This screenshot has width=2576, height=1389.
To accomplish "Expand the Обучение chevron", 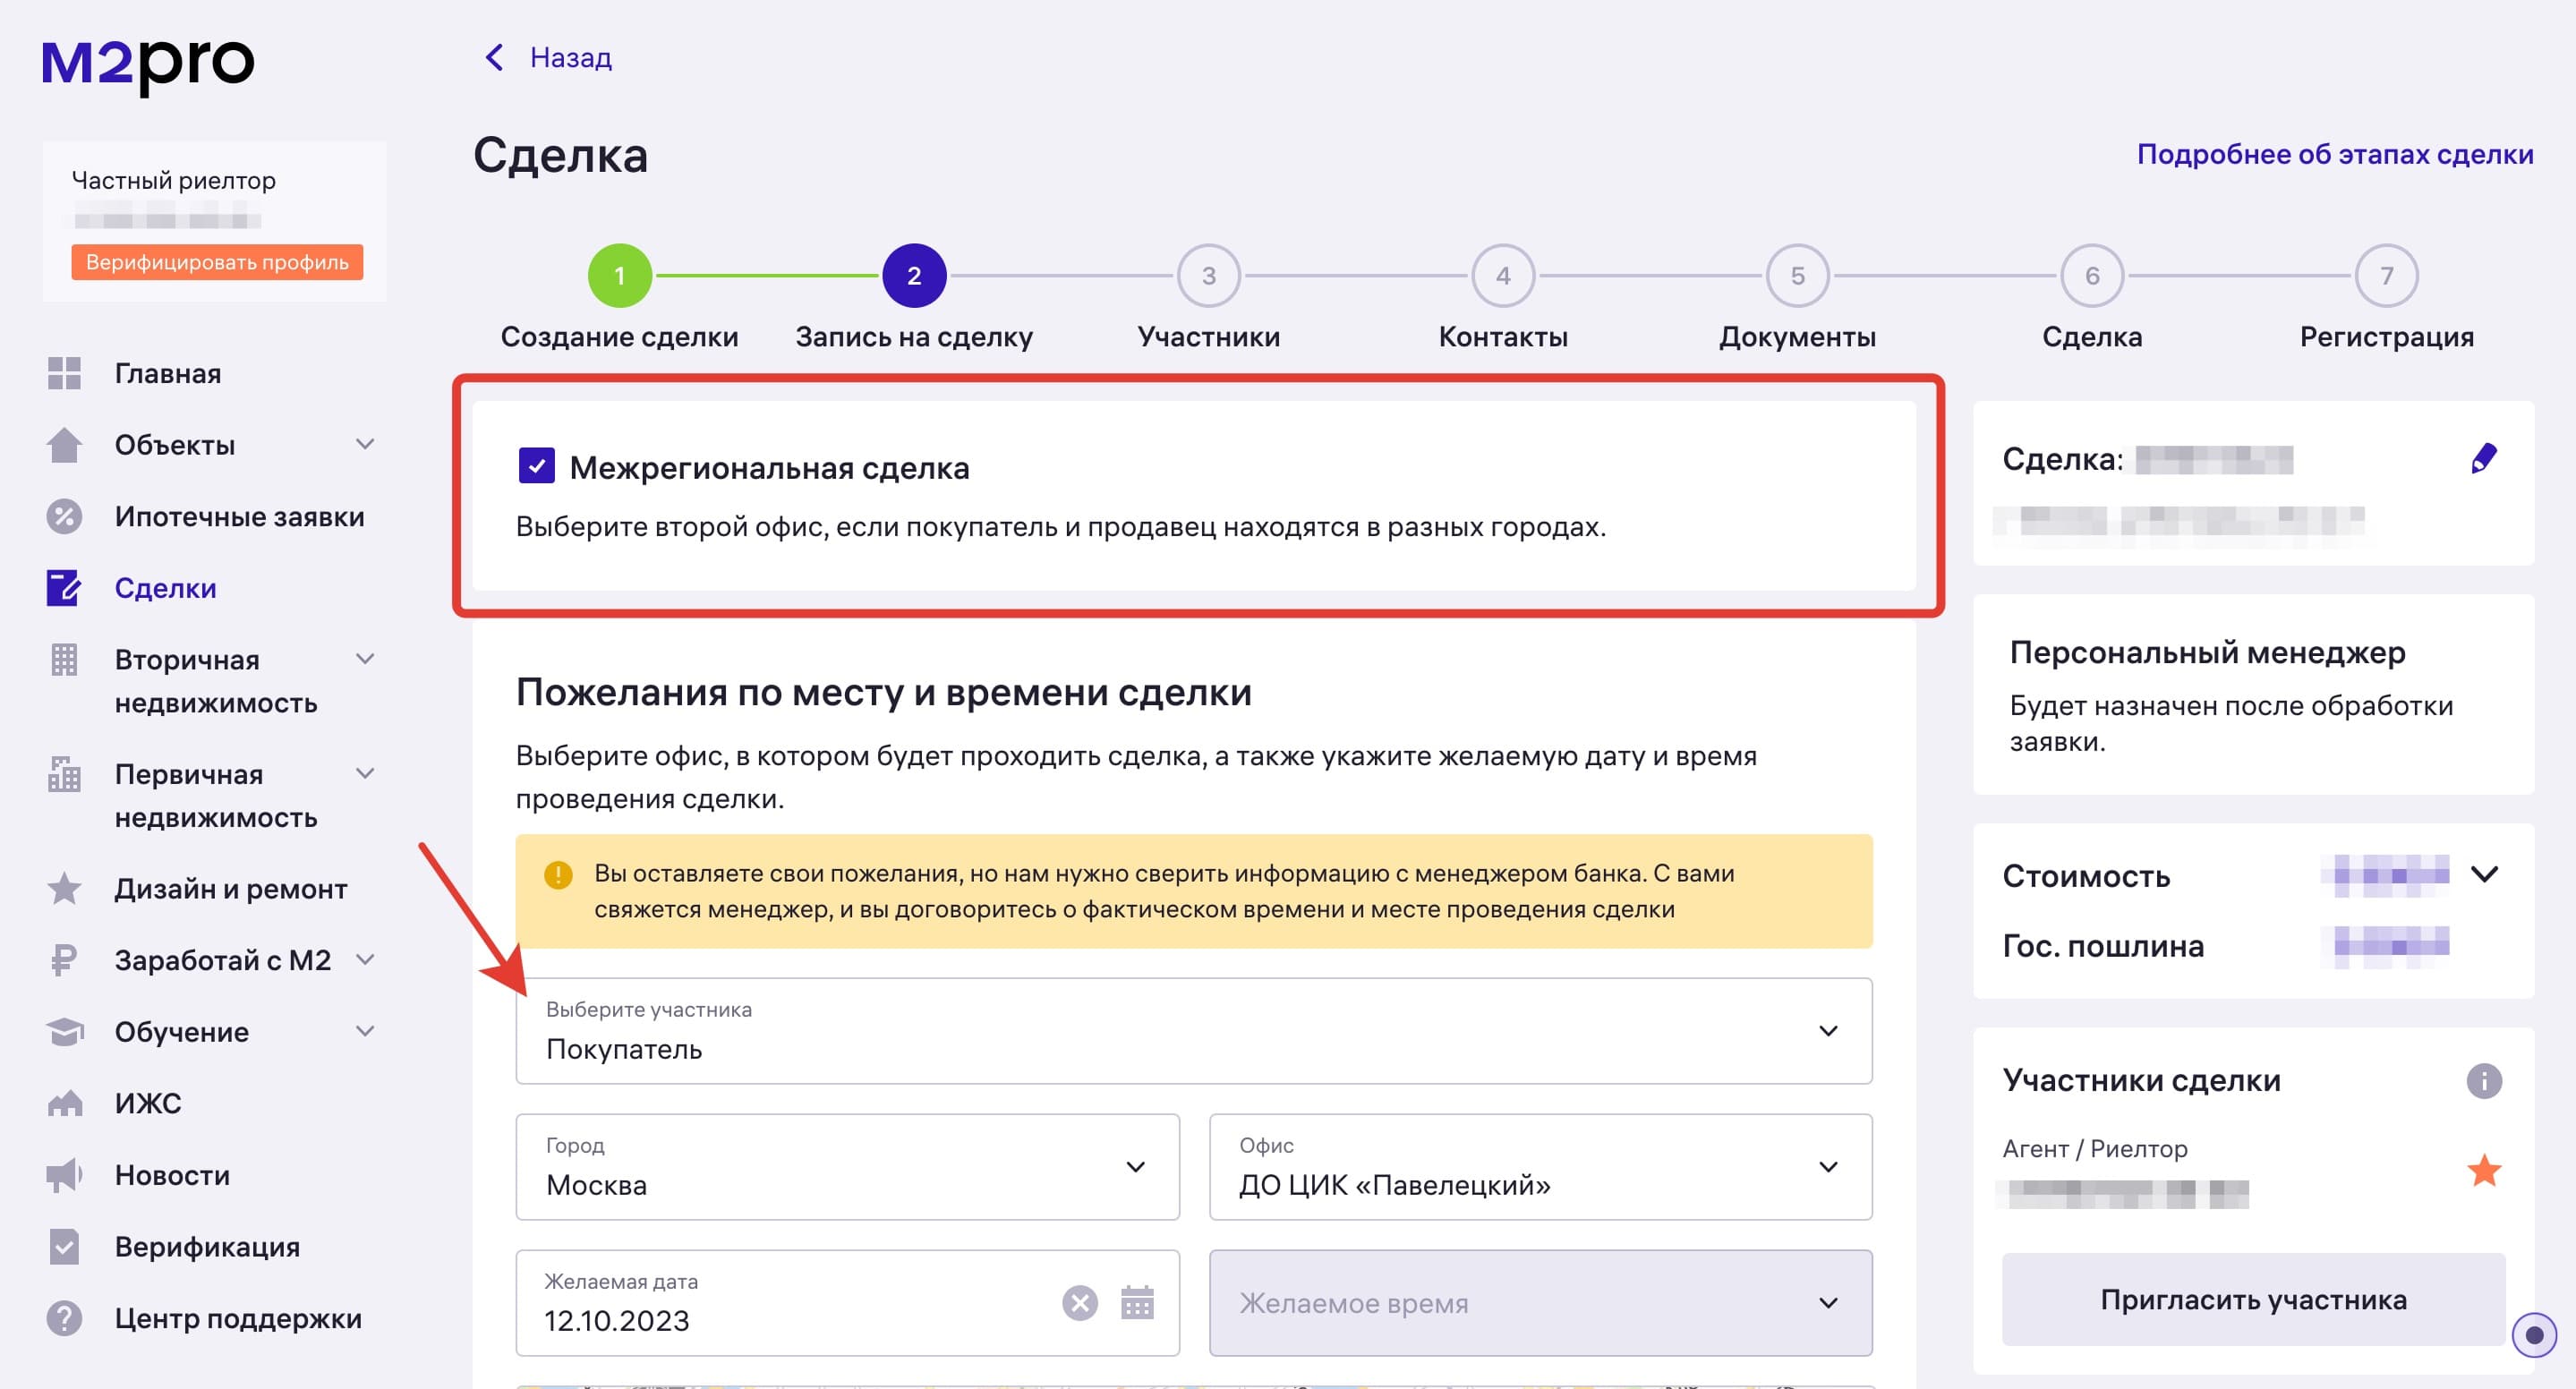I will click(x=366, y=1031).
